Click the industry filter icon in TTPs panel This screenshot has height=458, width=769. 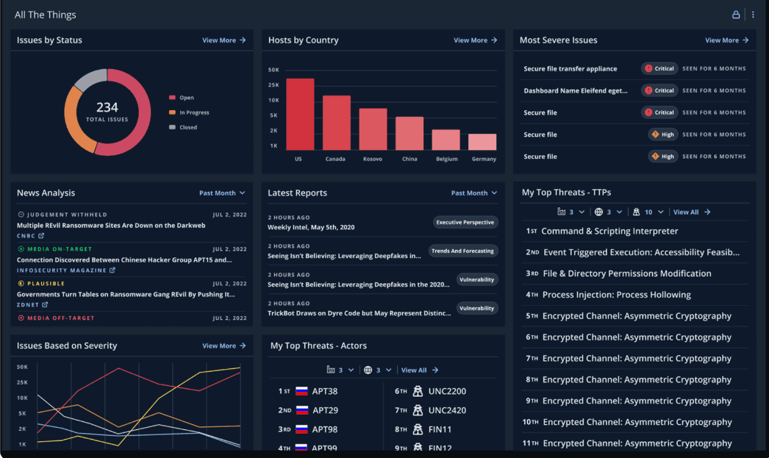pos(562,212)
